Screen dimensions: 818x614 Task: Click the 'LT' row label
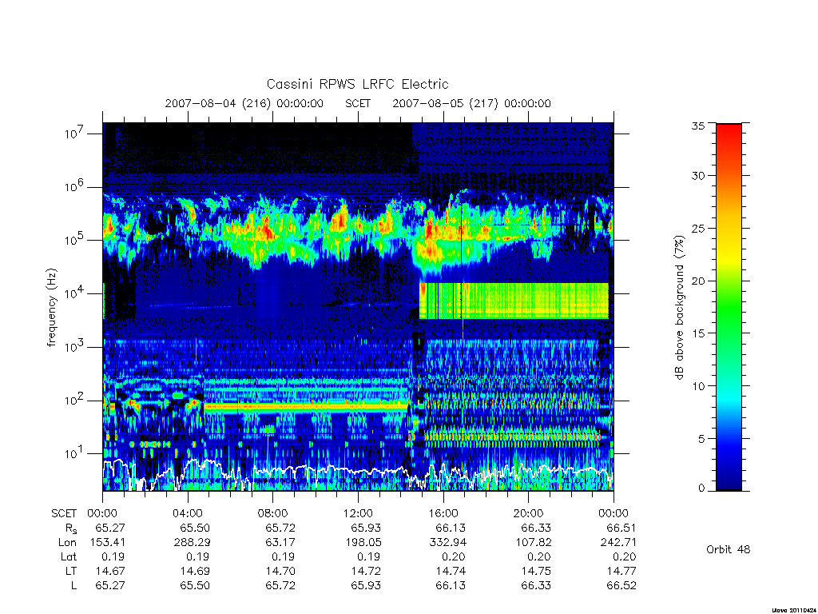pos(71,571)
